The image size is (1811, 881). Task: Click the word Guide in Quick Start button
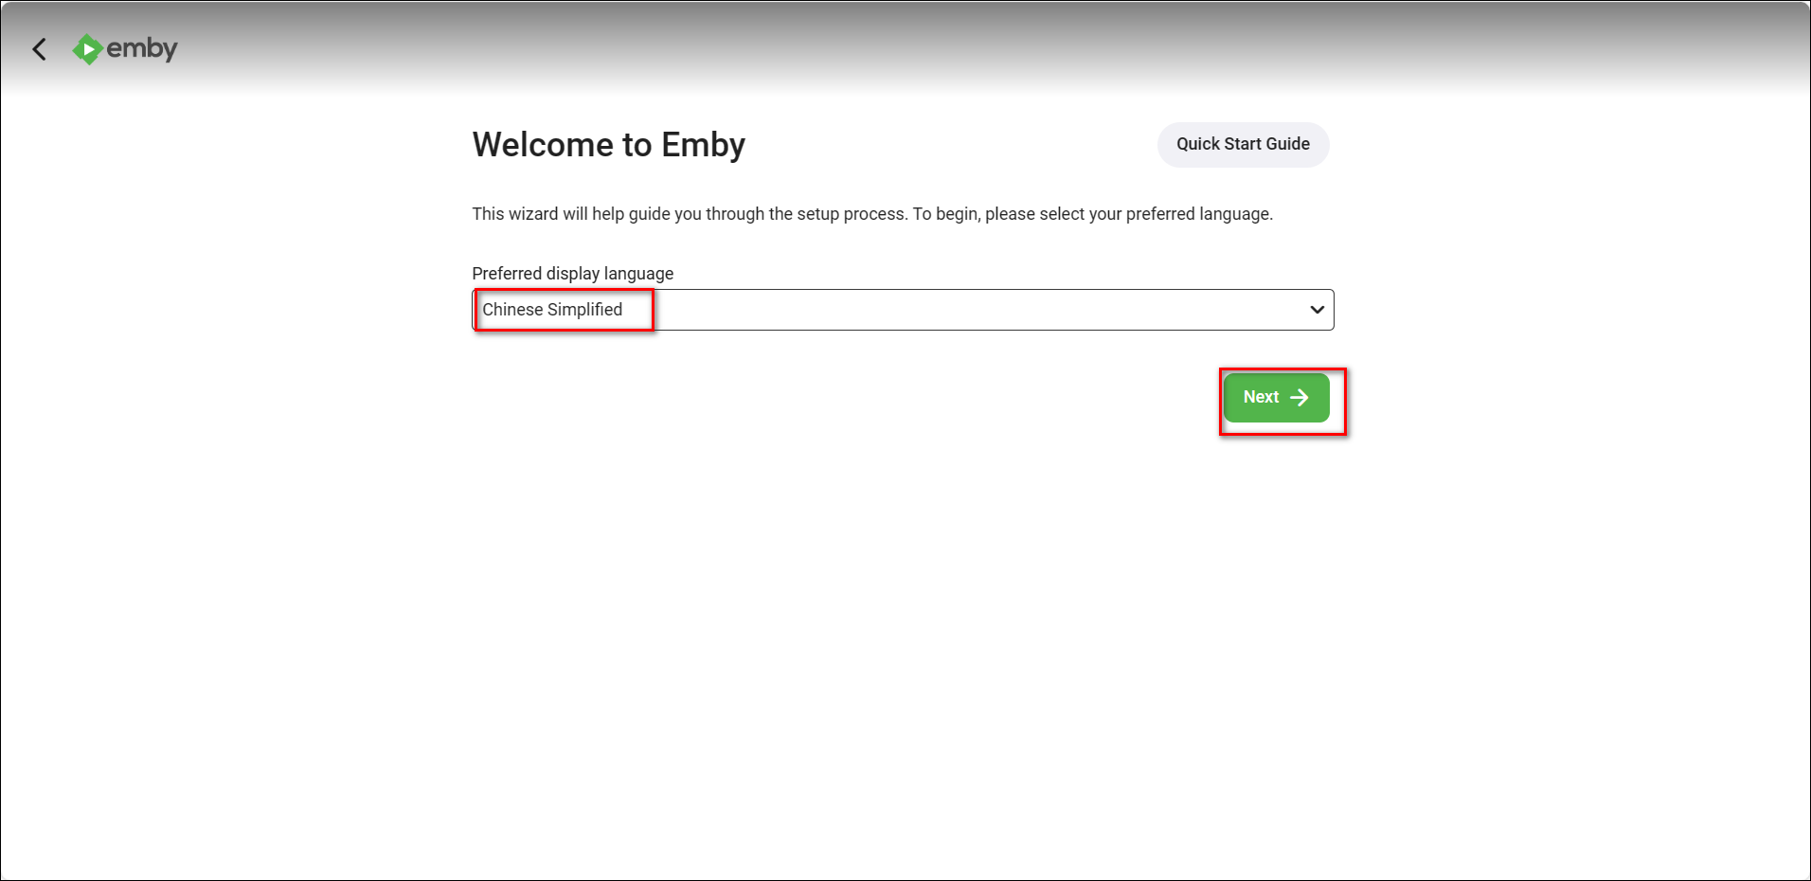point(1288,144)
